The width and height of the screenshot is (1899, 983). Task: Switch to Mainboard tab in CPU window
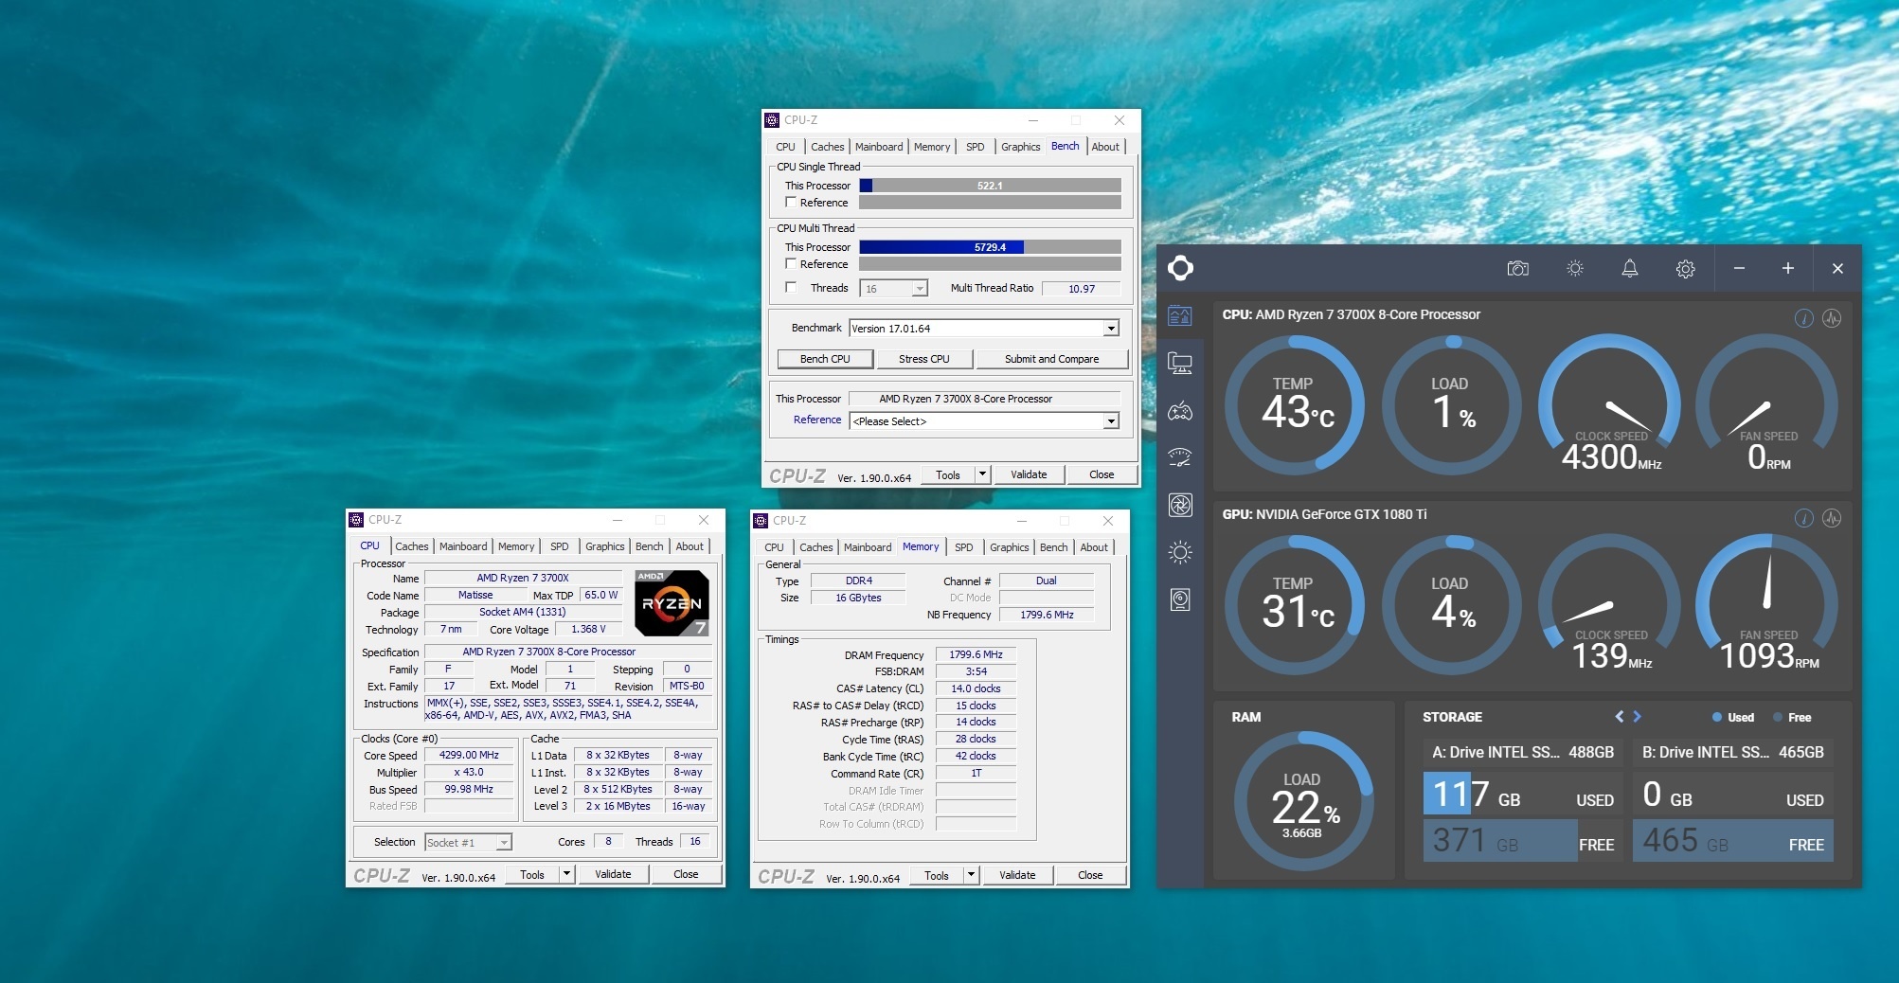click(x=463, y=546)
